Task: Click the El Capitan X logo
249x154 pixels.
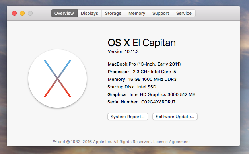Action: [x=58, y=78]
